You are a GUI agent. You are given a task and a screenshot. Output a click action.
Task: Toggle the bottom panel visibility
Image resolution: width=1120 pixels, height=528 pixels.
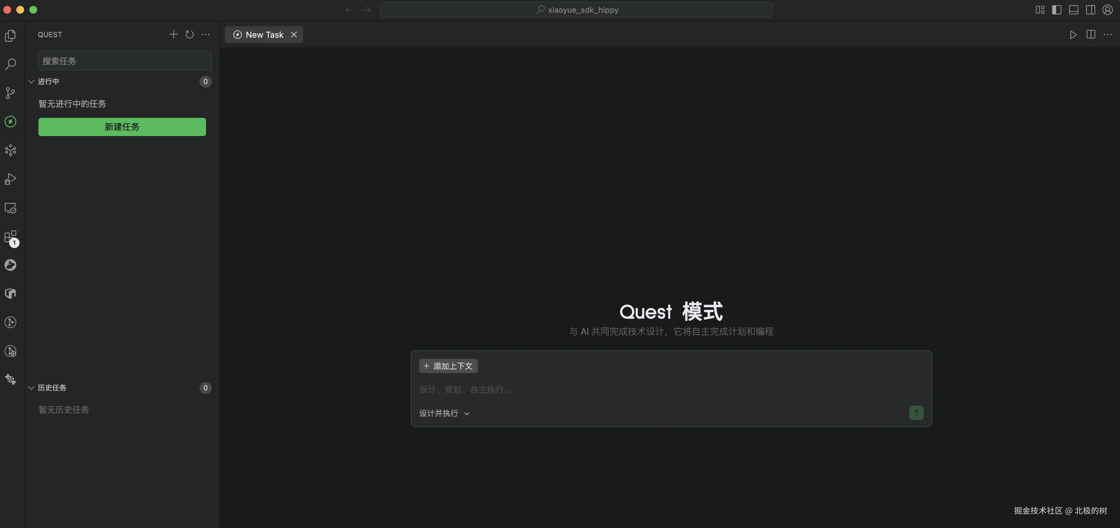click(x=1073, y=10)
